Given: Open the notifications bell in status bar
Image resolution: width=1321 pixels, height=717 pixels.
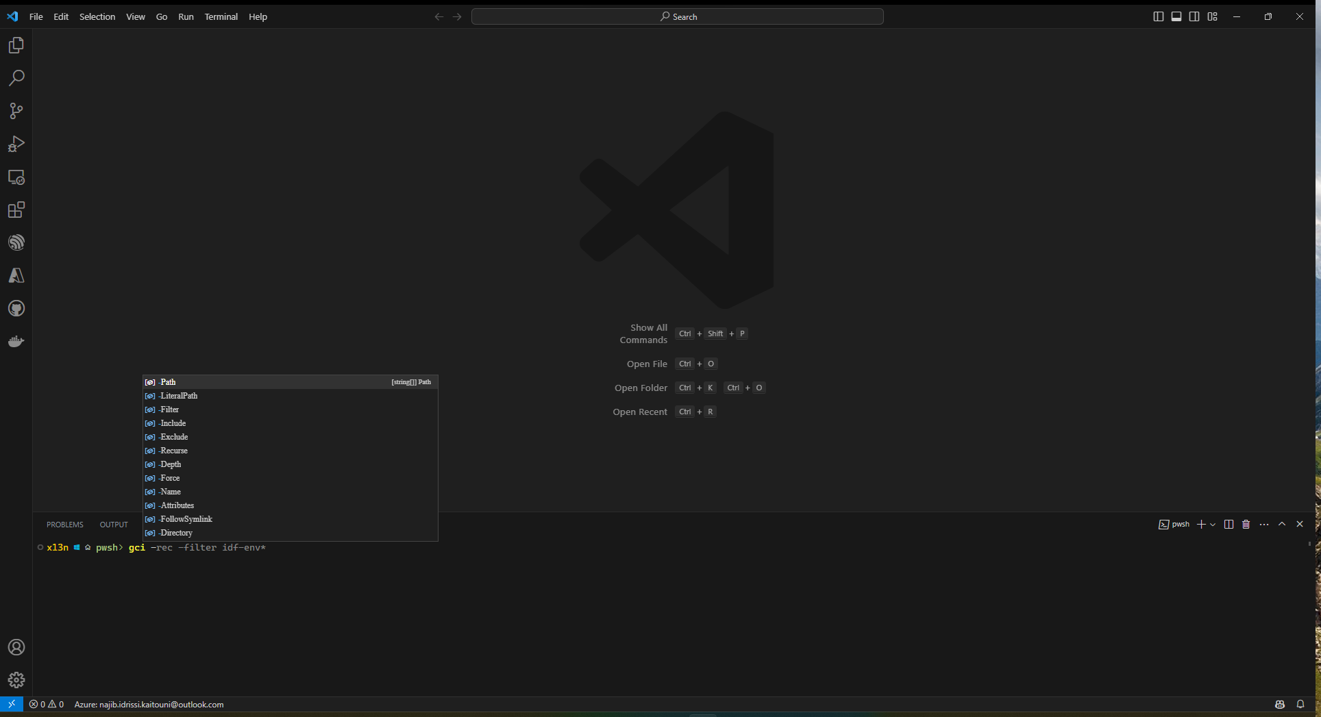Looking at the screenshot, I should pyautogui.click(x=1300, y=704).
